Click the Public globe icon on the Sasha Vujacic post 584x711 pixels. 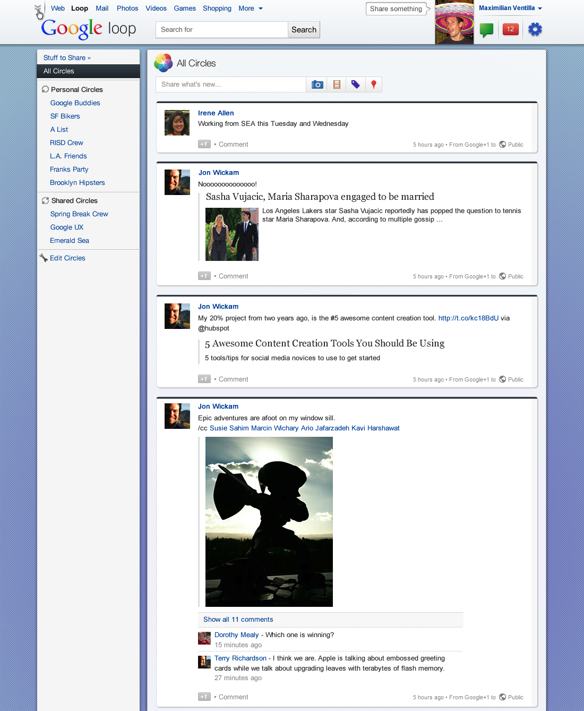click(502, 276)
